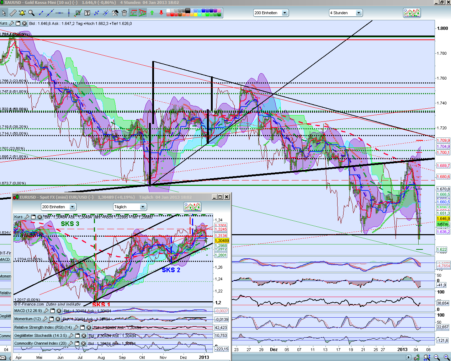Viewport: 451px width, 361px height.
Task: Select the ruler measurement tool
Action: click(x=13, y=13)
